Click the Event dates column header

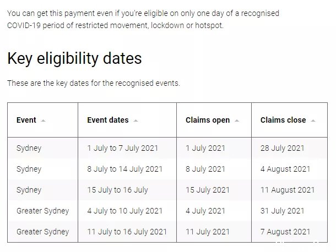coord(127,120)
